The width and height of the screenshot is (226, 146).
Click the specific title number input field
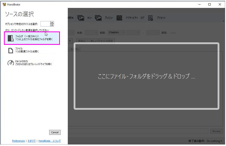point(45,24)
